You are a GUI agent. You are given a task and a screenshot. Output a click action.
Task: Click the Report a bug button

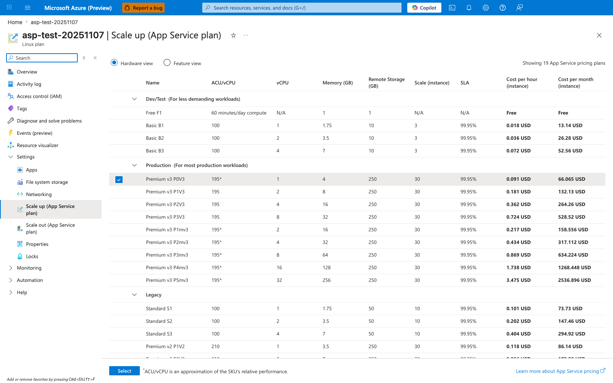pyautogui.click(x=143, y=8)
